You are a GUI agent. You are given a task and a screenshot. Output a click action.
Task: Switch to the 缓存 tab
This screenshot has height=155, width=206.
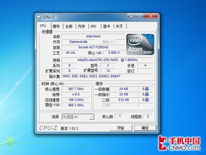56,26
